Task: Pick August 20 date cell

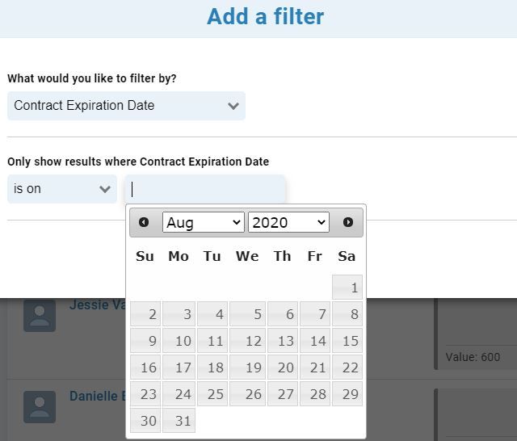Action: pyautogui.click(x=283, y=367)
